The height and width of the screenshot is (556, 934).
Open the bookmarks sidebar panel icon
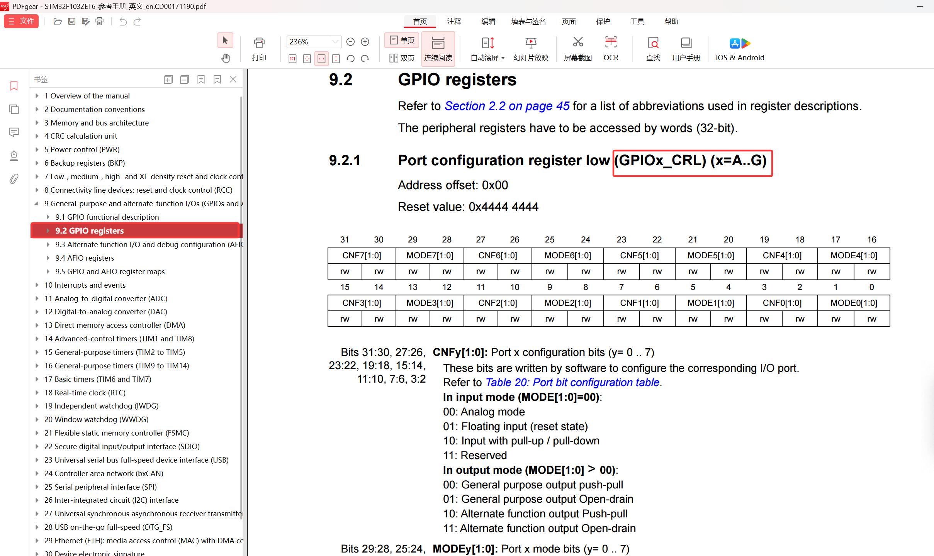click(x=14, y=86)
